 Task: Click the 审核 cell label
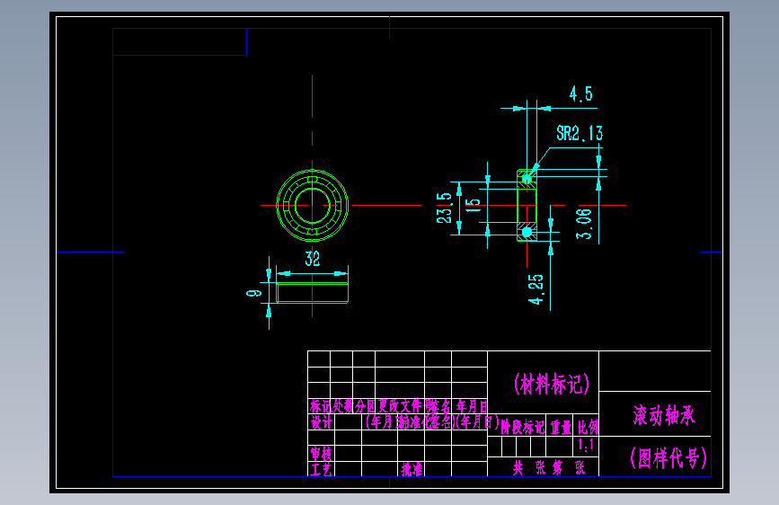(x=322, y=453)
